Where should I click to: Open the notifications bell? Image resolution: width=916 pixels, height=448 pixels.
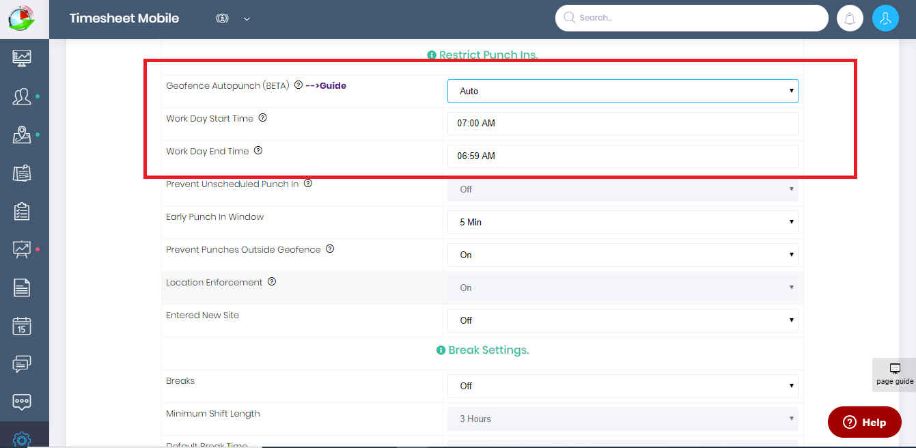pyautogui.click(x=850, y=18)
